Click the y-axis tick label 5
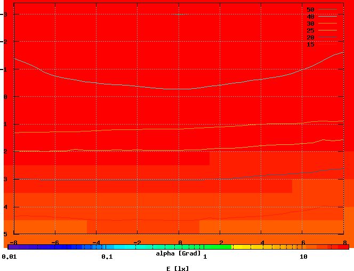354x271 pixels. (x=5, y=234)
